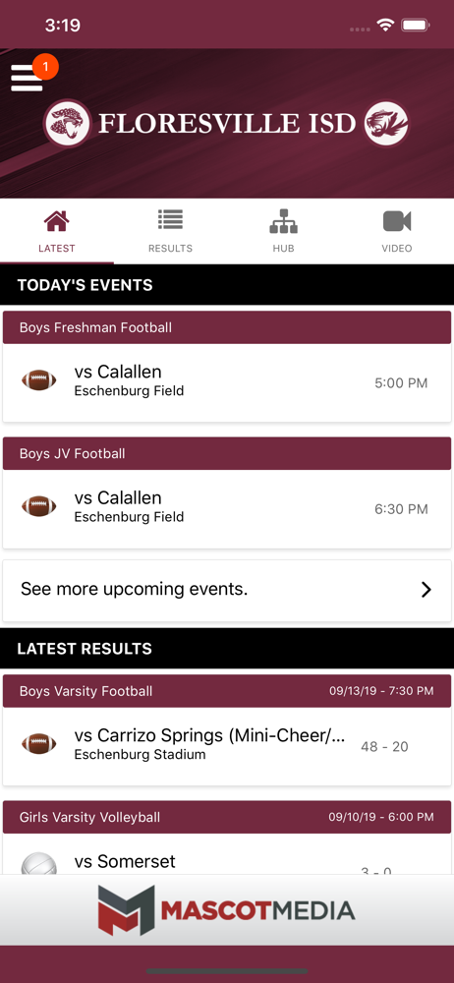Expand See more upcoming events chevron
Viewport: 454px width, 983px height.
(x=426, y=589)
